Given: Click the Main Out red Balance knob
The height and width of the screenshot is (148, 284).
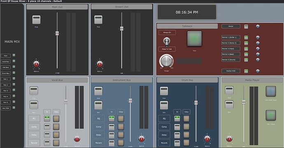Looking at the screenshot, I should [36, 64].
